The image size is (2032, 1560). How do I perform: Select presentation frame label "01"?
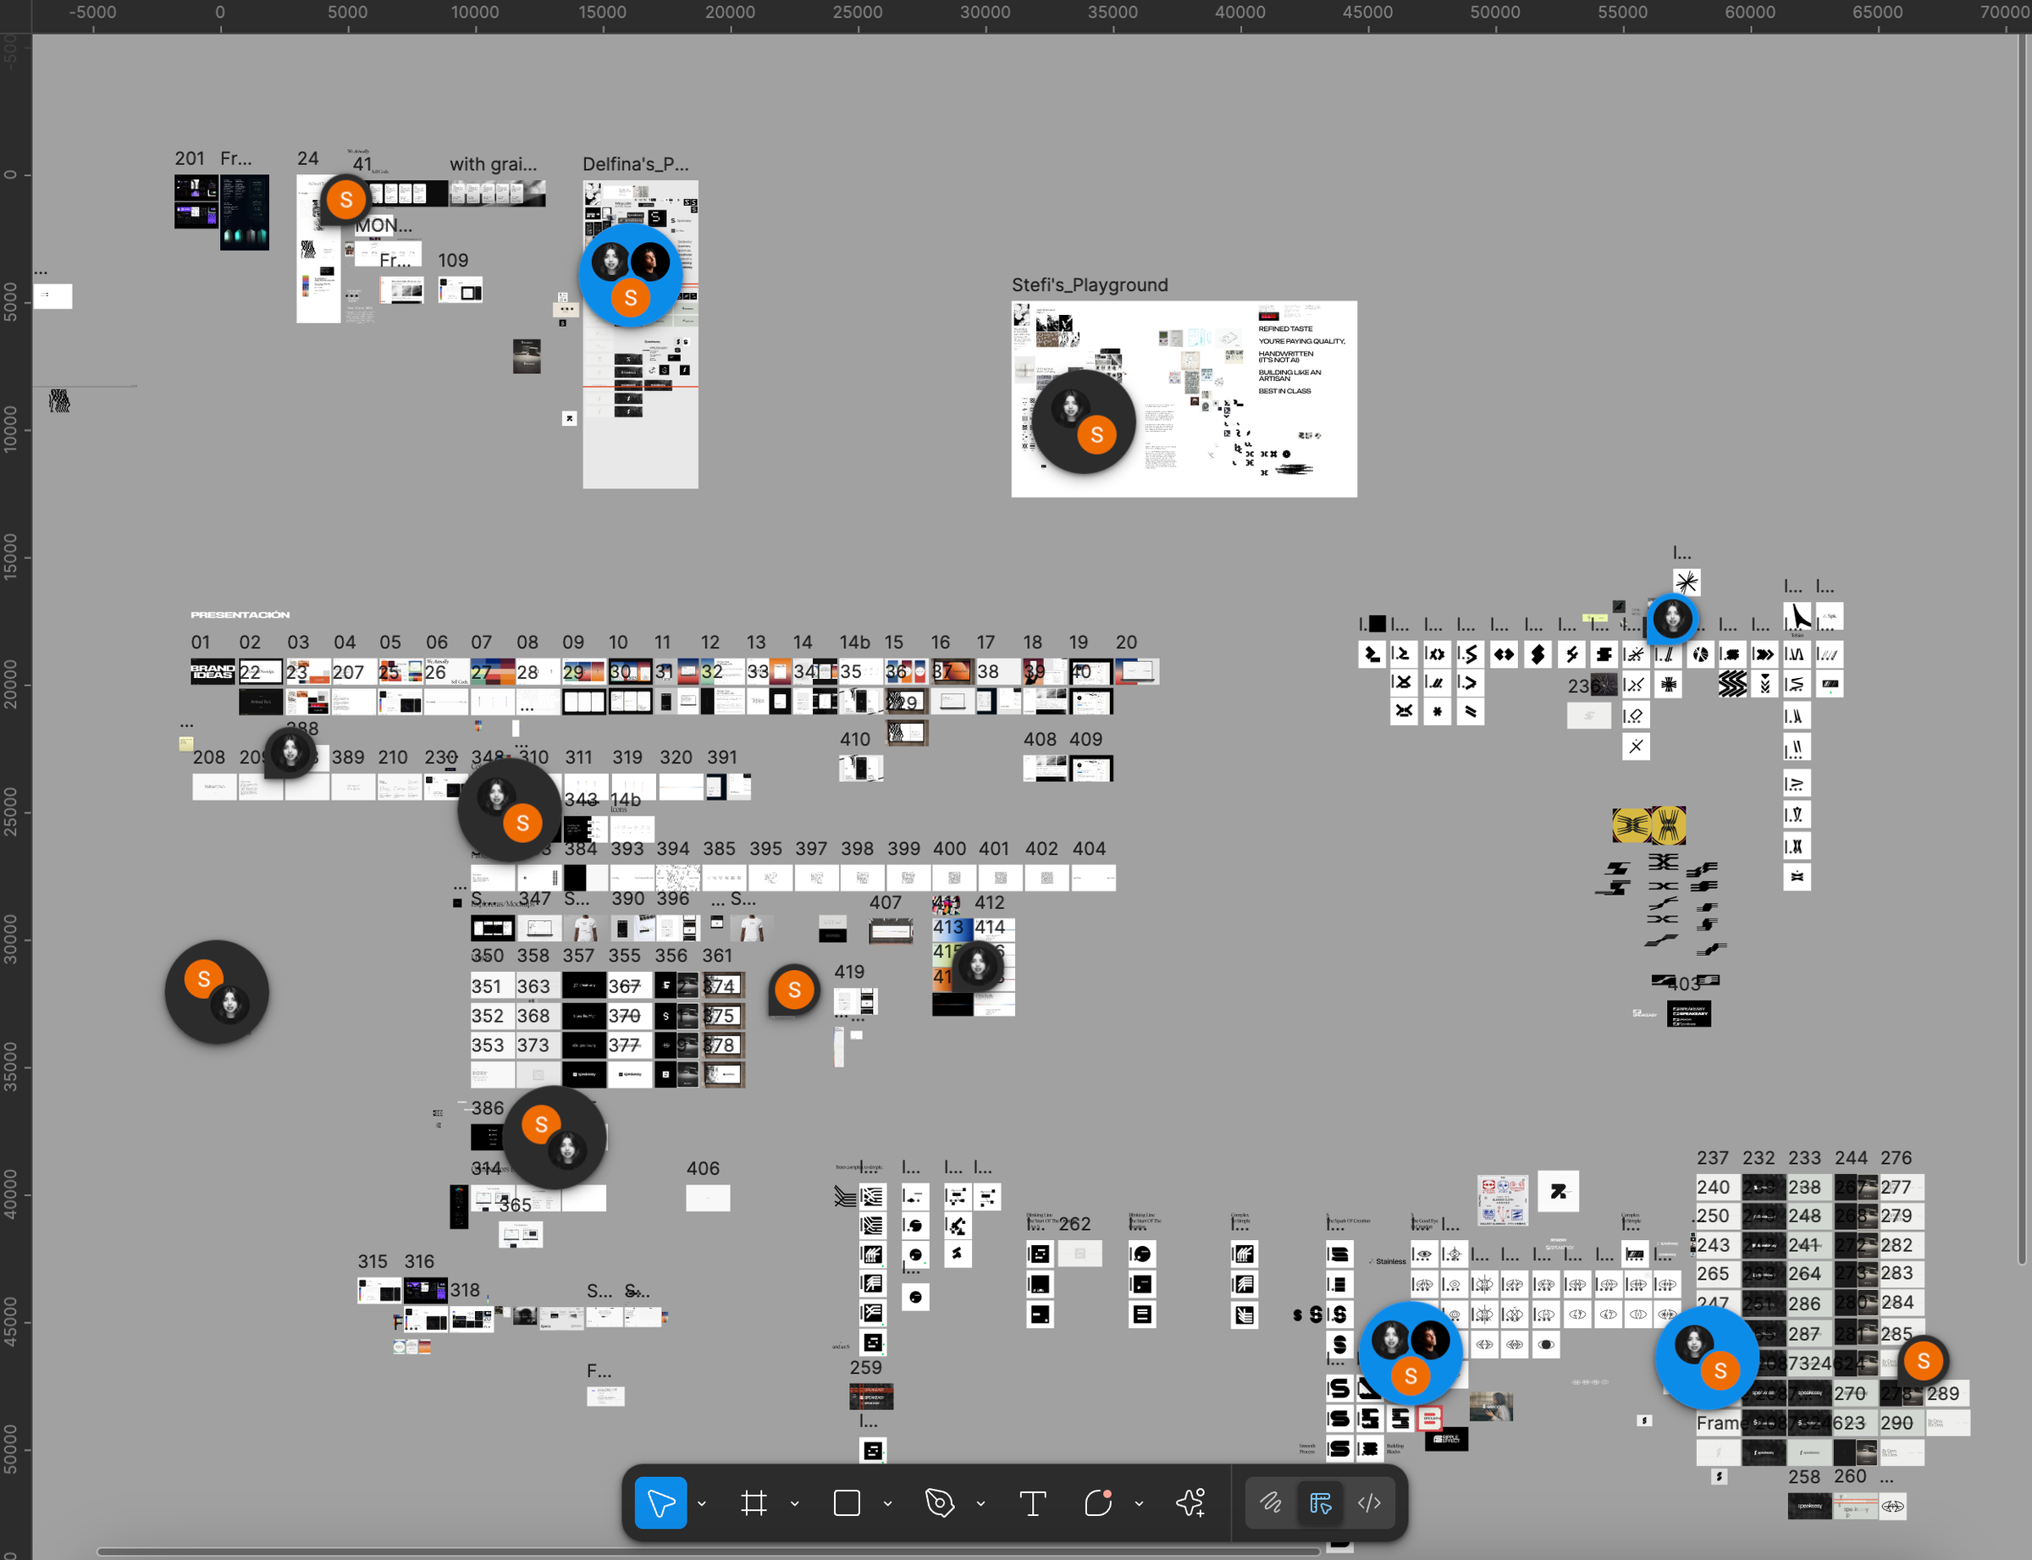tap(201, 642)
